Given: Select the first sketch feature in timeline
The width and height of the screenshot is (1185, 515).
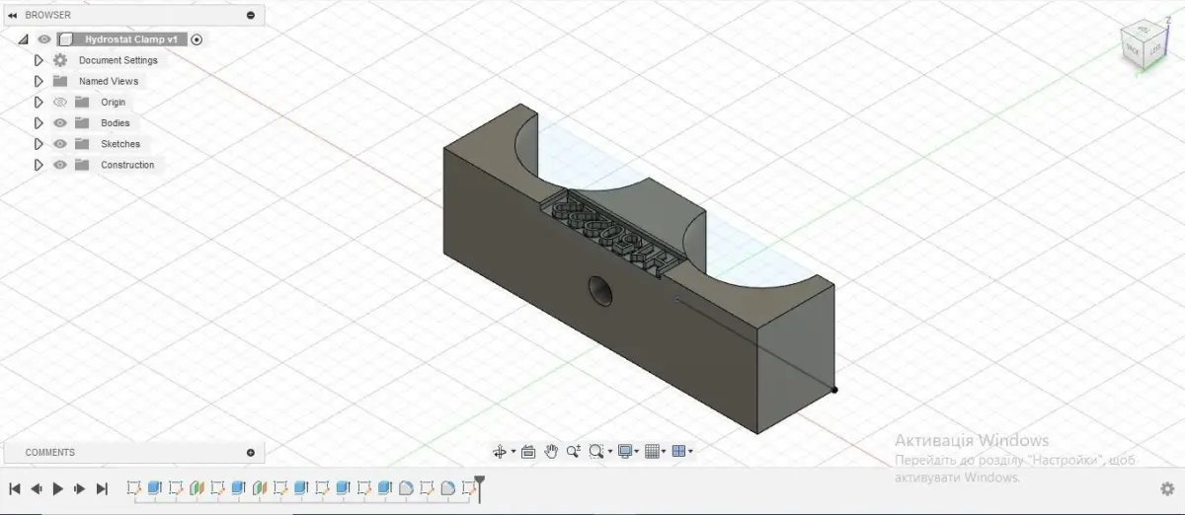Looking at the screenshot, I should click(133, 487).
